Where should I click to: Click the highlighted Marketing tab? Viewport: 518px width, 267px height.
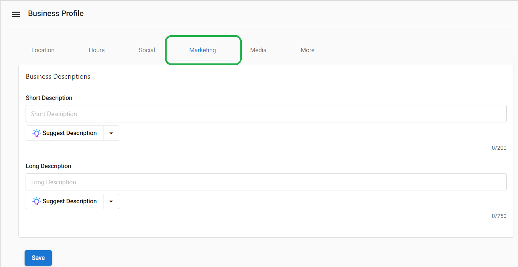coord(202,50)
